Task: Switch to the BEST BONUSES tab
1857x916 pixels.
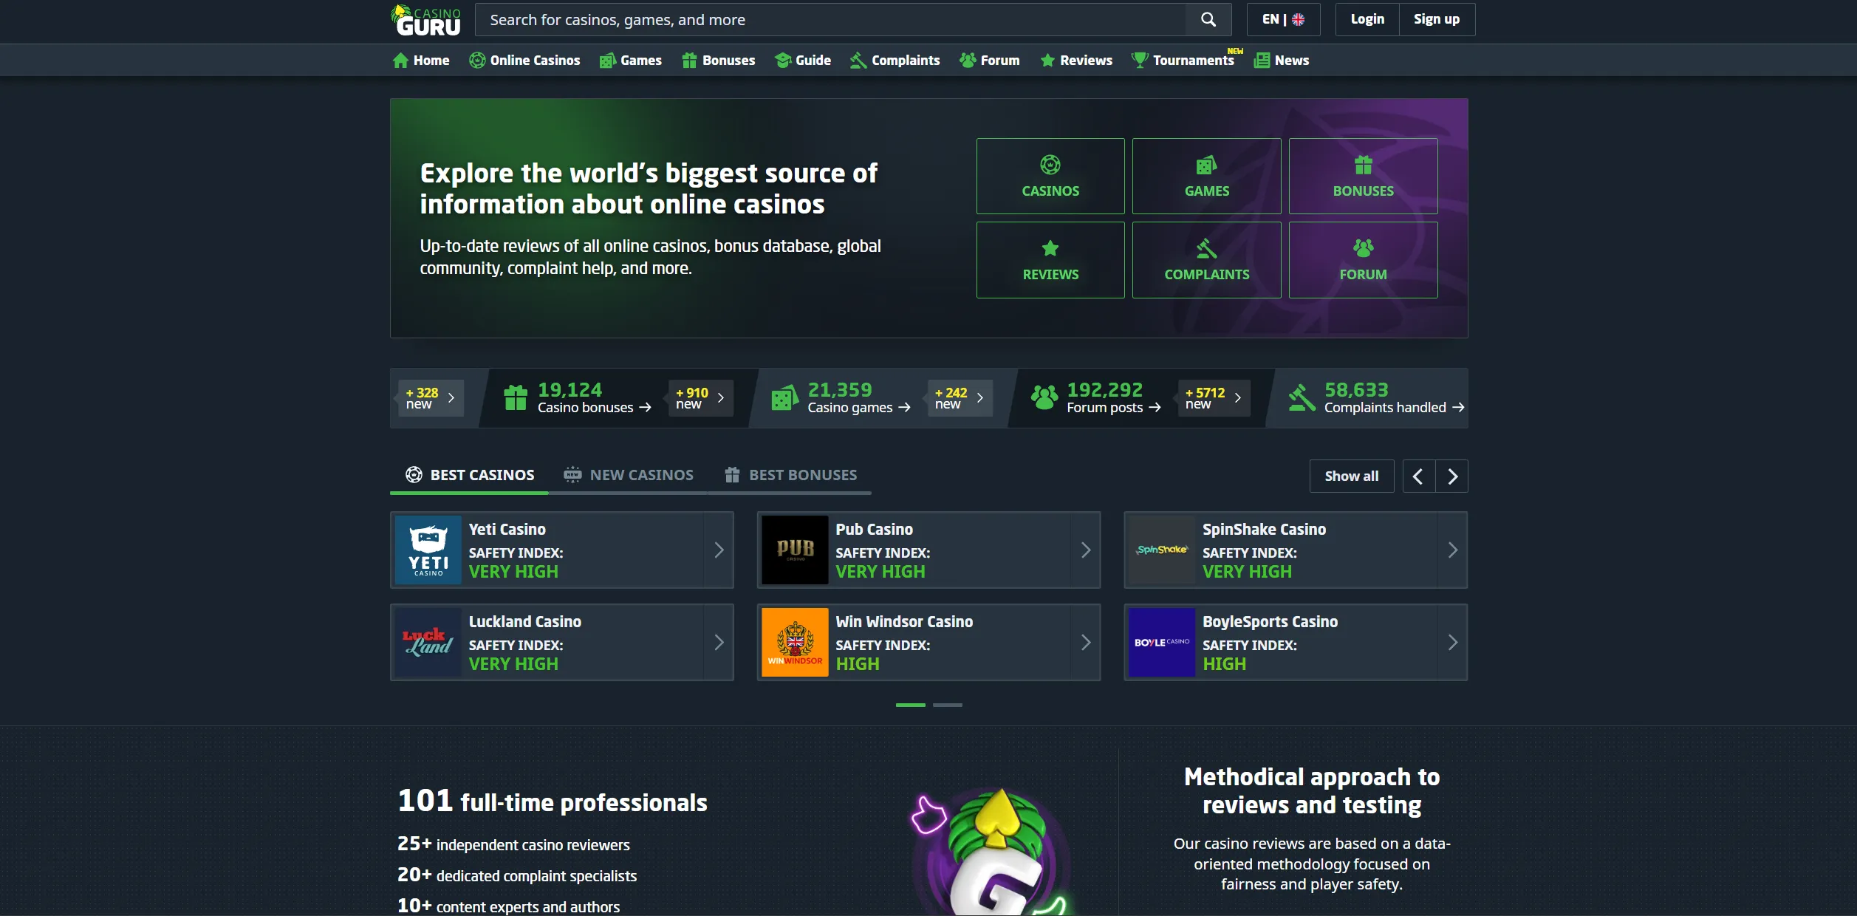Action: 790,476
